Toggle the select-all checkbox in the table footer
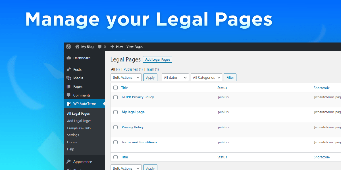 [x=115, y=157]
